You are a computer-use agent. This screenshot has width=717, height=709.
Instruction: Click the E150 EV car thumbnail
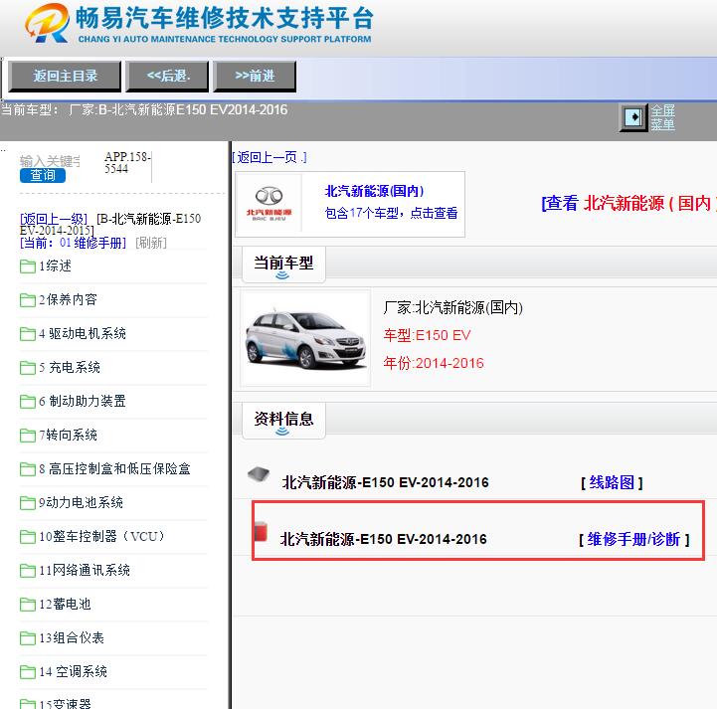tap(305, 338)
